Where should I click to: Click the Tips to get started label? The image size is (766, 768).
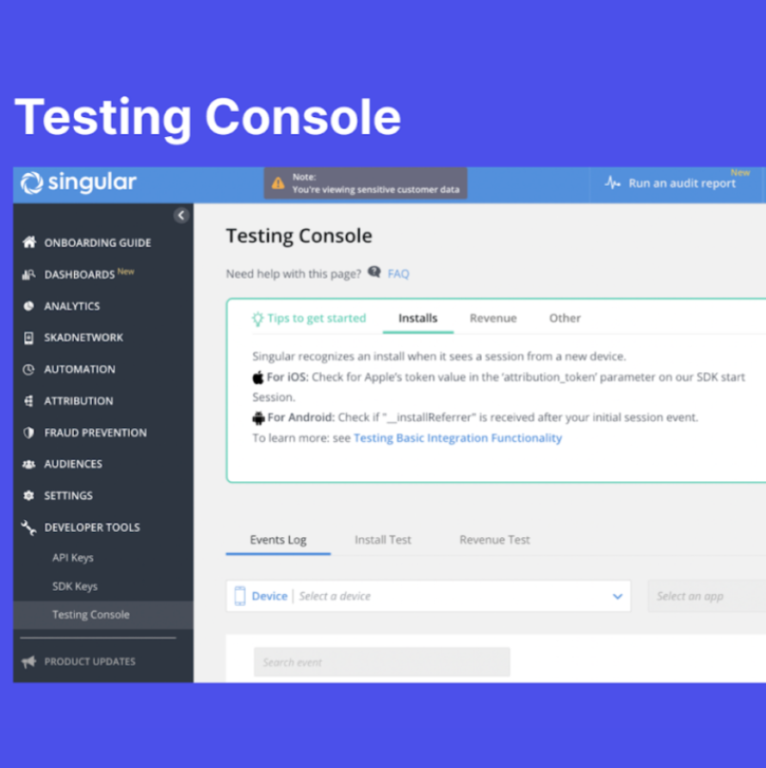pyautogui.click(x=317, y=319)
